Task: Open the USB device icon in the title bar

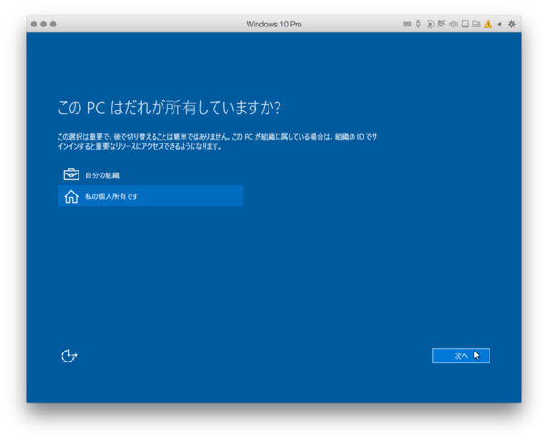Action: tap(418, 24)
